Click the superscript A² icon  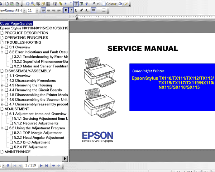point(81,10)
